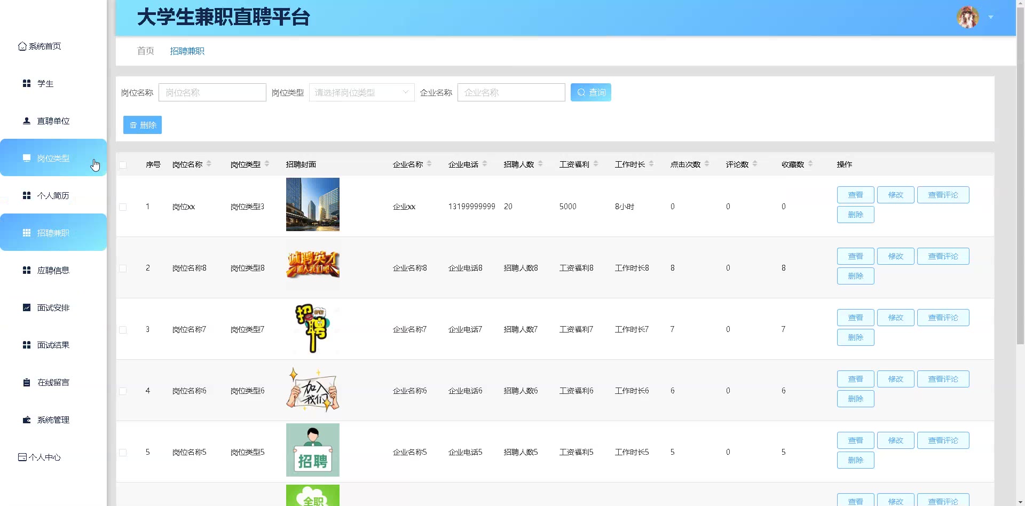Viewport: 1025px width, 506px height.
Task: Open the 岗位类型 filter dropdown
Action: pos(361,92)
